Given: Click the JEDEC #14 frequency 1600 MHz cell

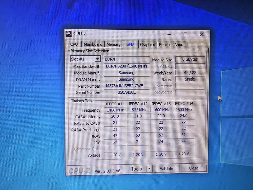Looking at the screenshot, I should pyautogui.click(x=184, y=109).
